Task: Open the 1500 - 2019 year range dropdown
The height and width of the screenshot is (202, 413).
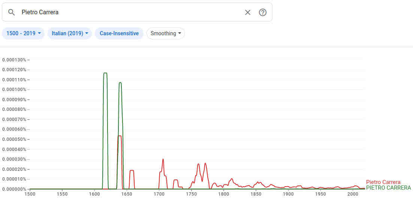Action: pyautogui.click(x=23, y=33)
